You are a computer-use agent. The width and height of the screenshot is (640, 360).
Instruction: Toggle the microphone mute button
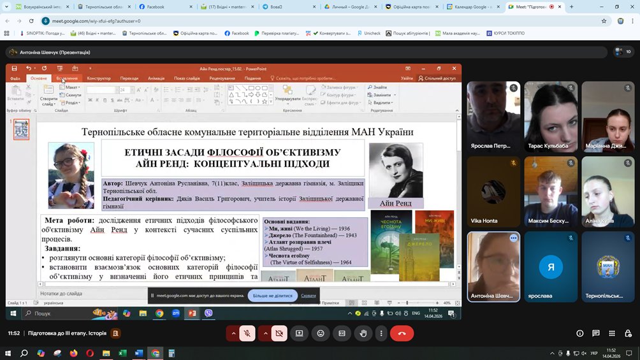click(247, 333)
